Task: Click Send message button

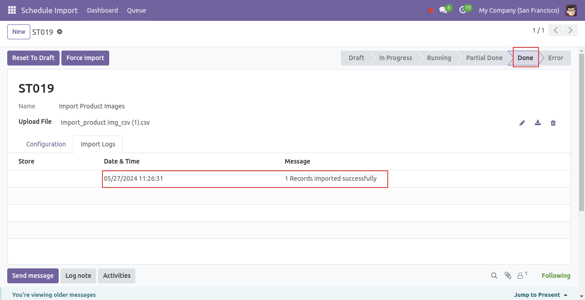Action: 33,276
